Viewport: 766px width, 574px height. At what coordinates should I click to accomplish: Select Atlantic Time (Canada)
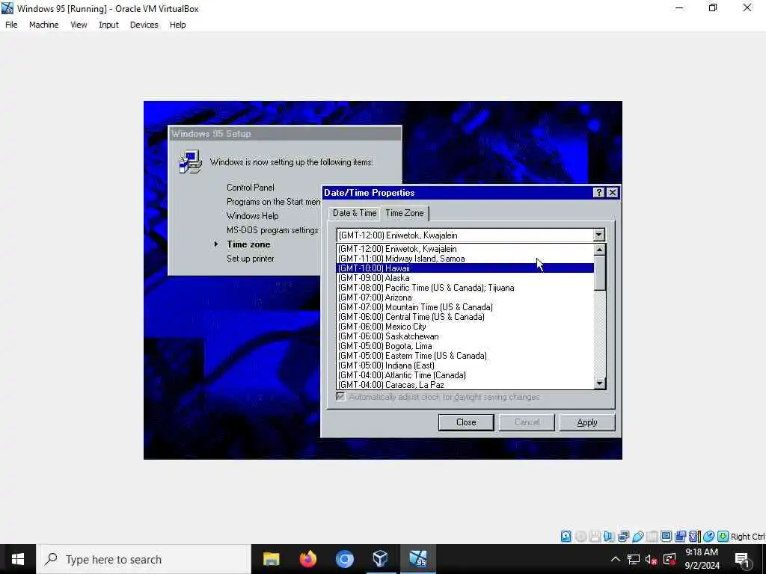click(x=465, y=375)
